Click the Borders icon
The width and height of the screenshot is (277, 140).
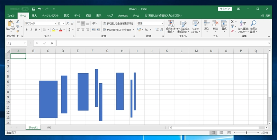click(x=45, y=30)
